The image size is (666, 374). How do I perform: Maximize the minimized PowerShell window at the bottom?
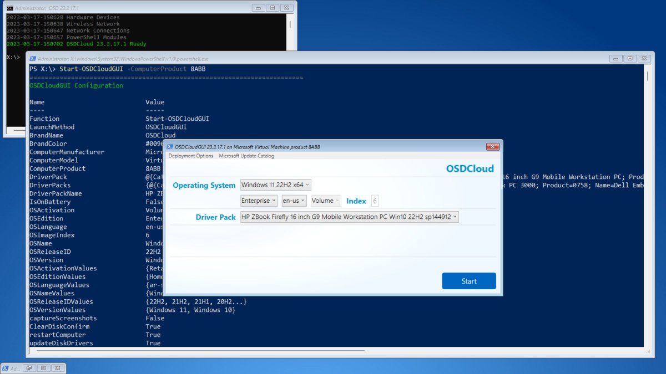[43, 368]
